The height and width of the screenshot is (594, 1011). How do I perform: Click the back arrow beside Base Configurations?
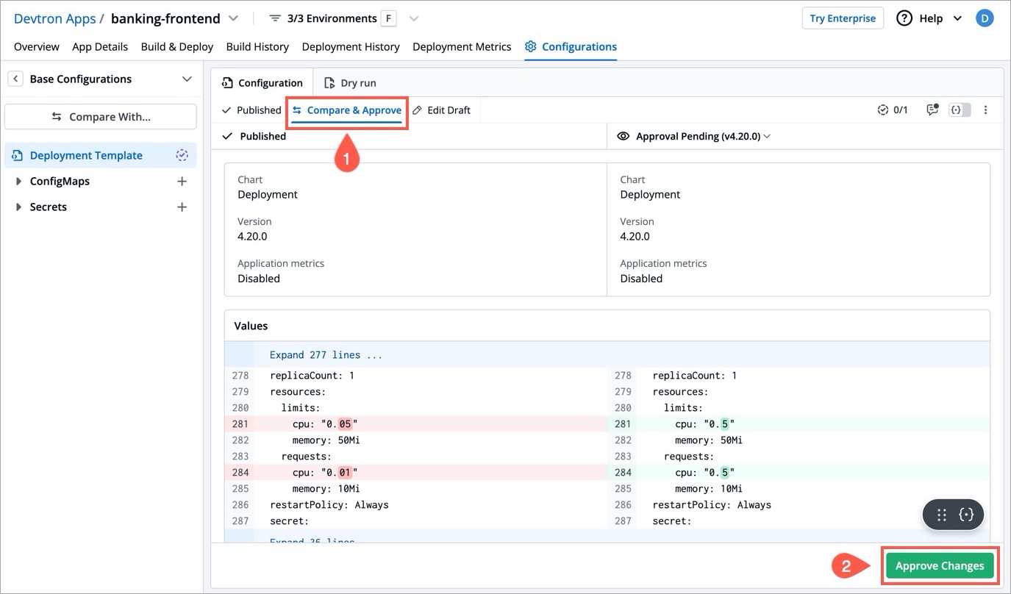tap(15, 79)
